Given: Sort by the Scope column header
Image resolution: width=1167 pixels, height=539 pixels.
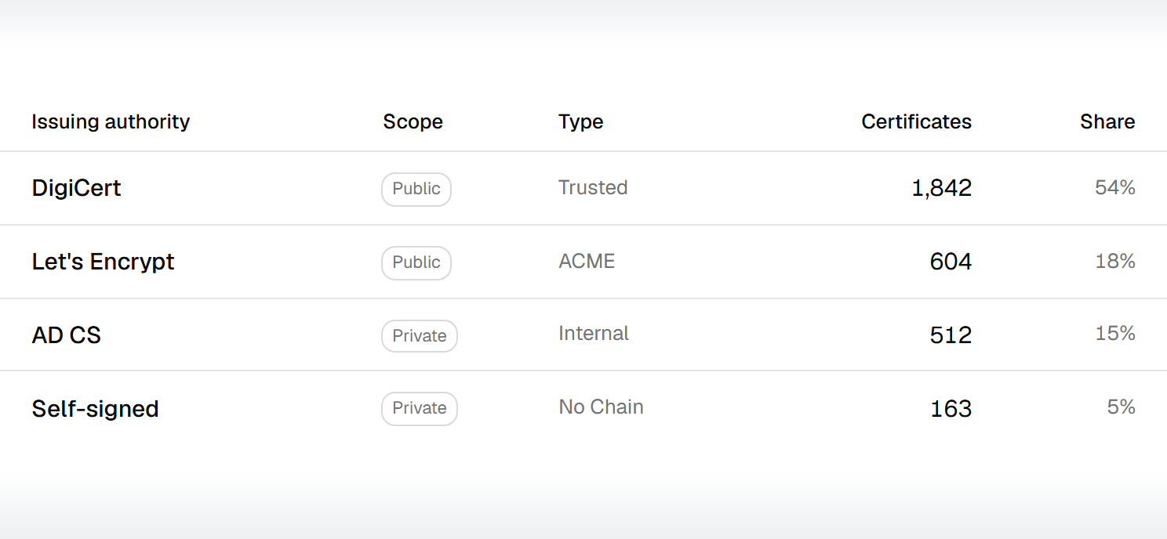Looking at the screenshot, I should pyautogui.click(x=413, y=121).
